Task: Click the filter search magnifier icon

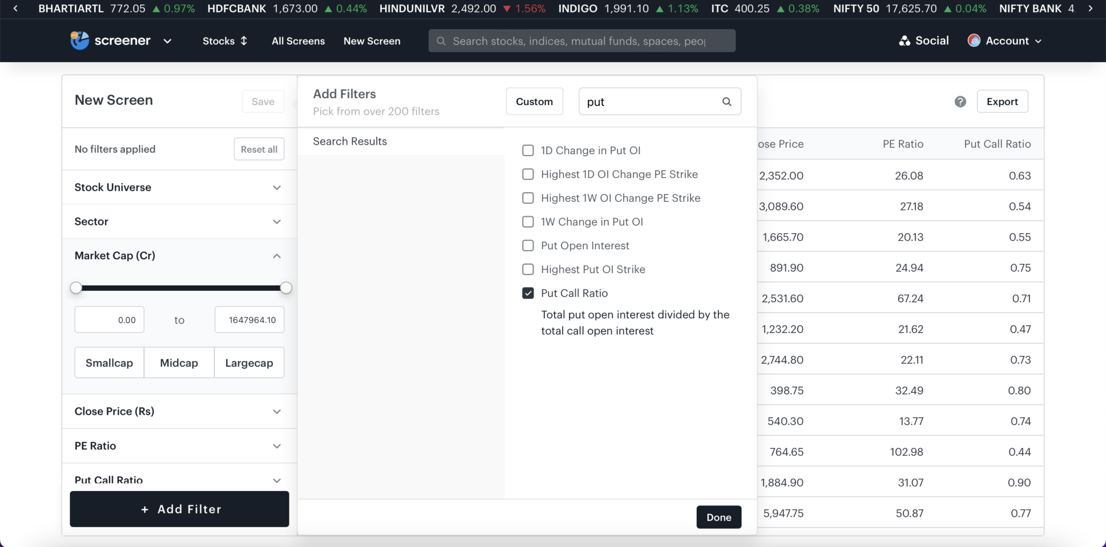Action: tap(727, 101)
